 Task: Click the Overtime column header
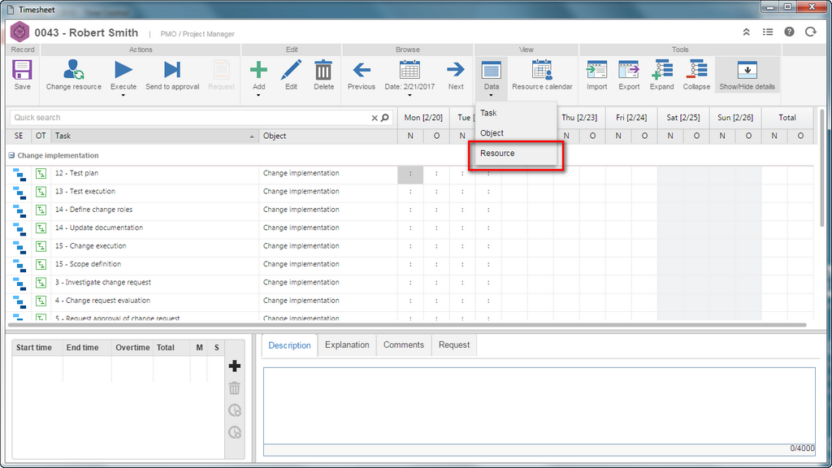(132, 348)
